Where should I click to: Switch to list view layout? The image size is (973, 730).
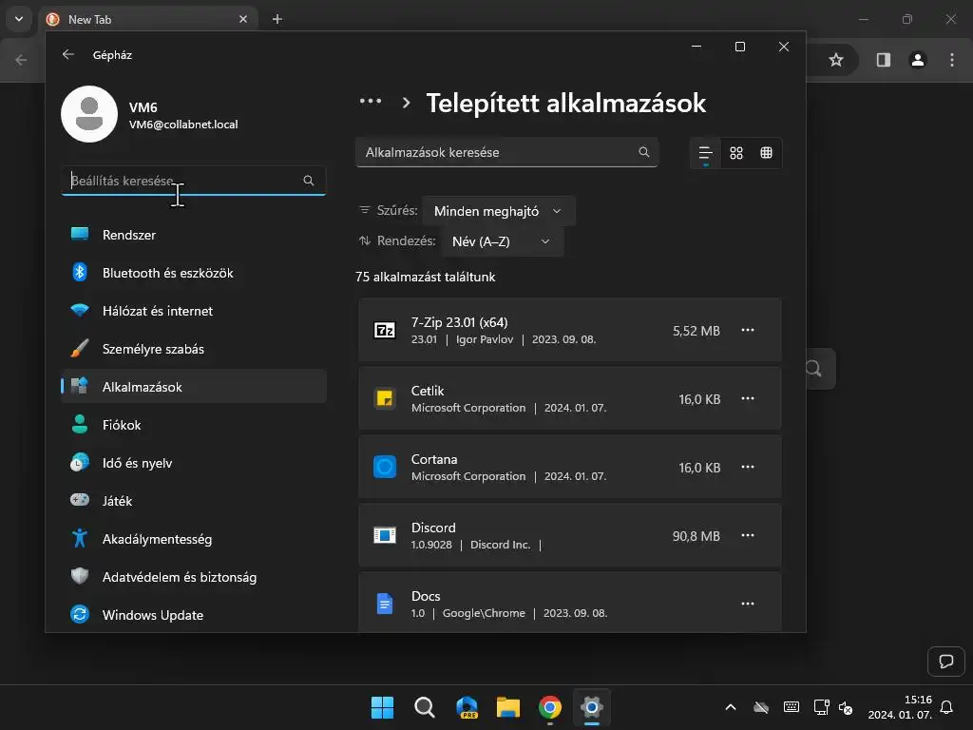[706, 153]
